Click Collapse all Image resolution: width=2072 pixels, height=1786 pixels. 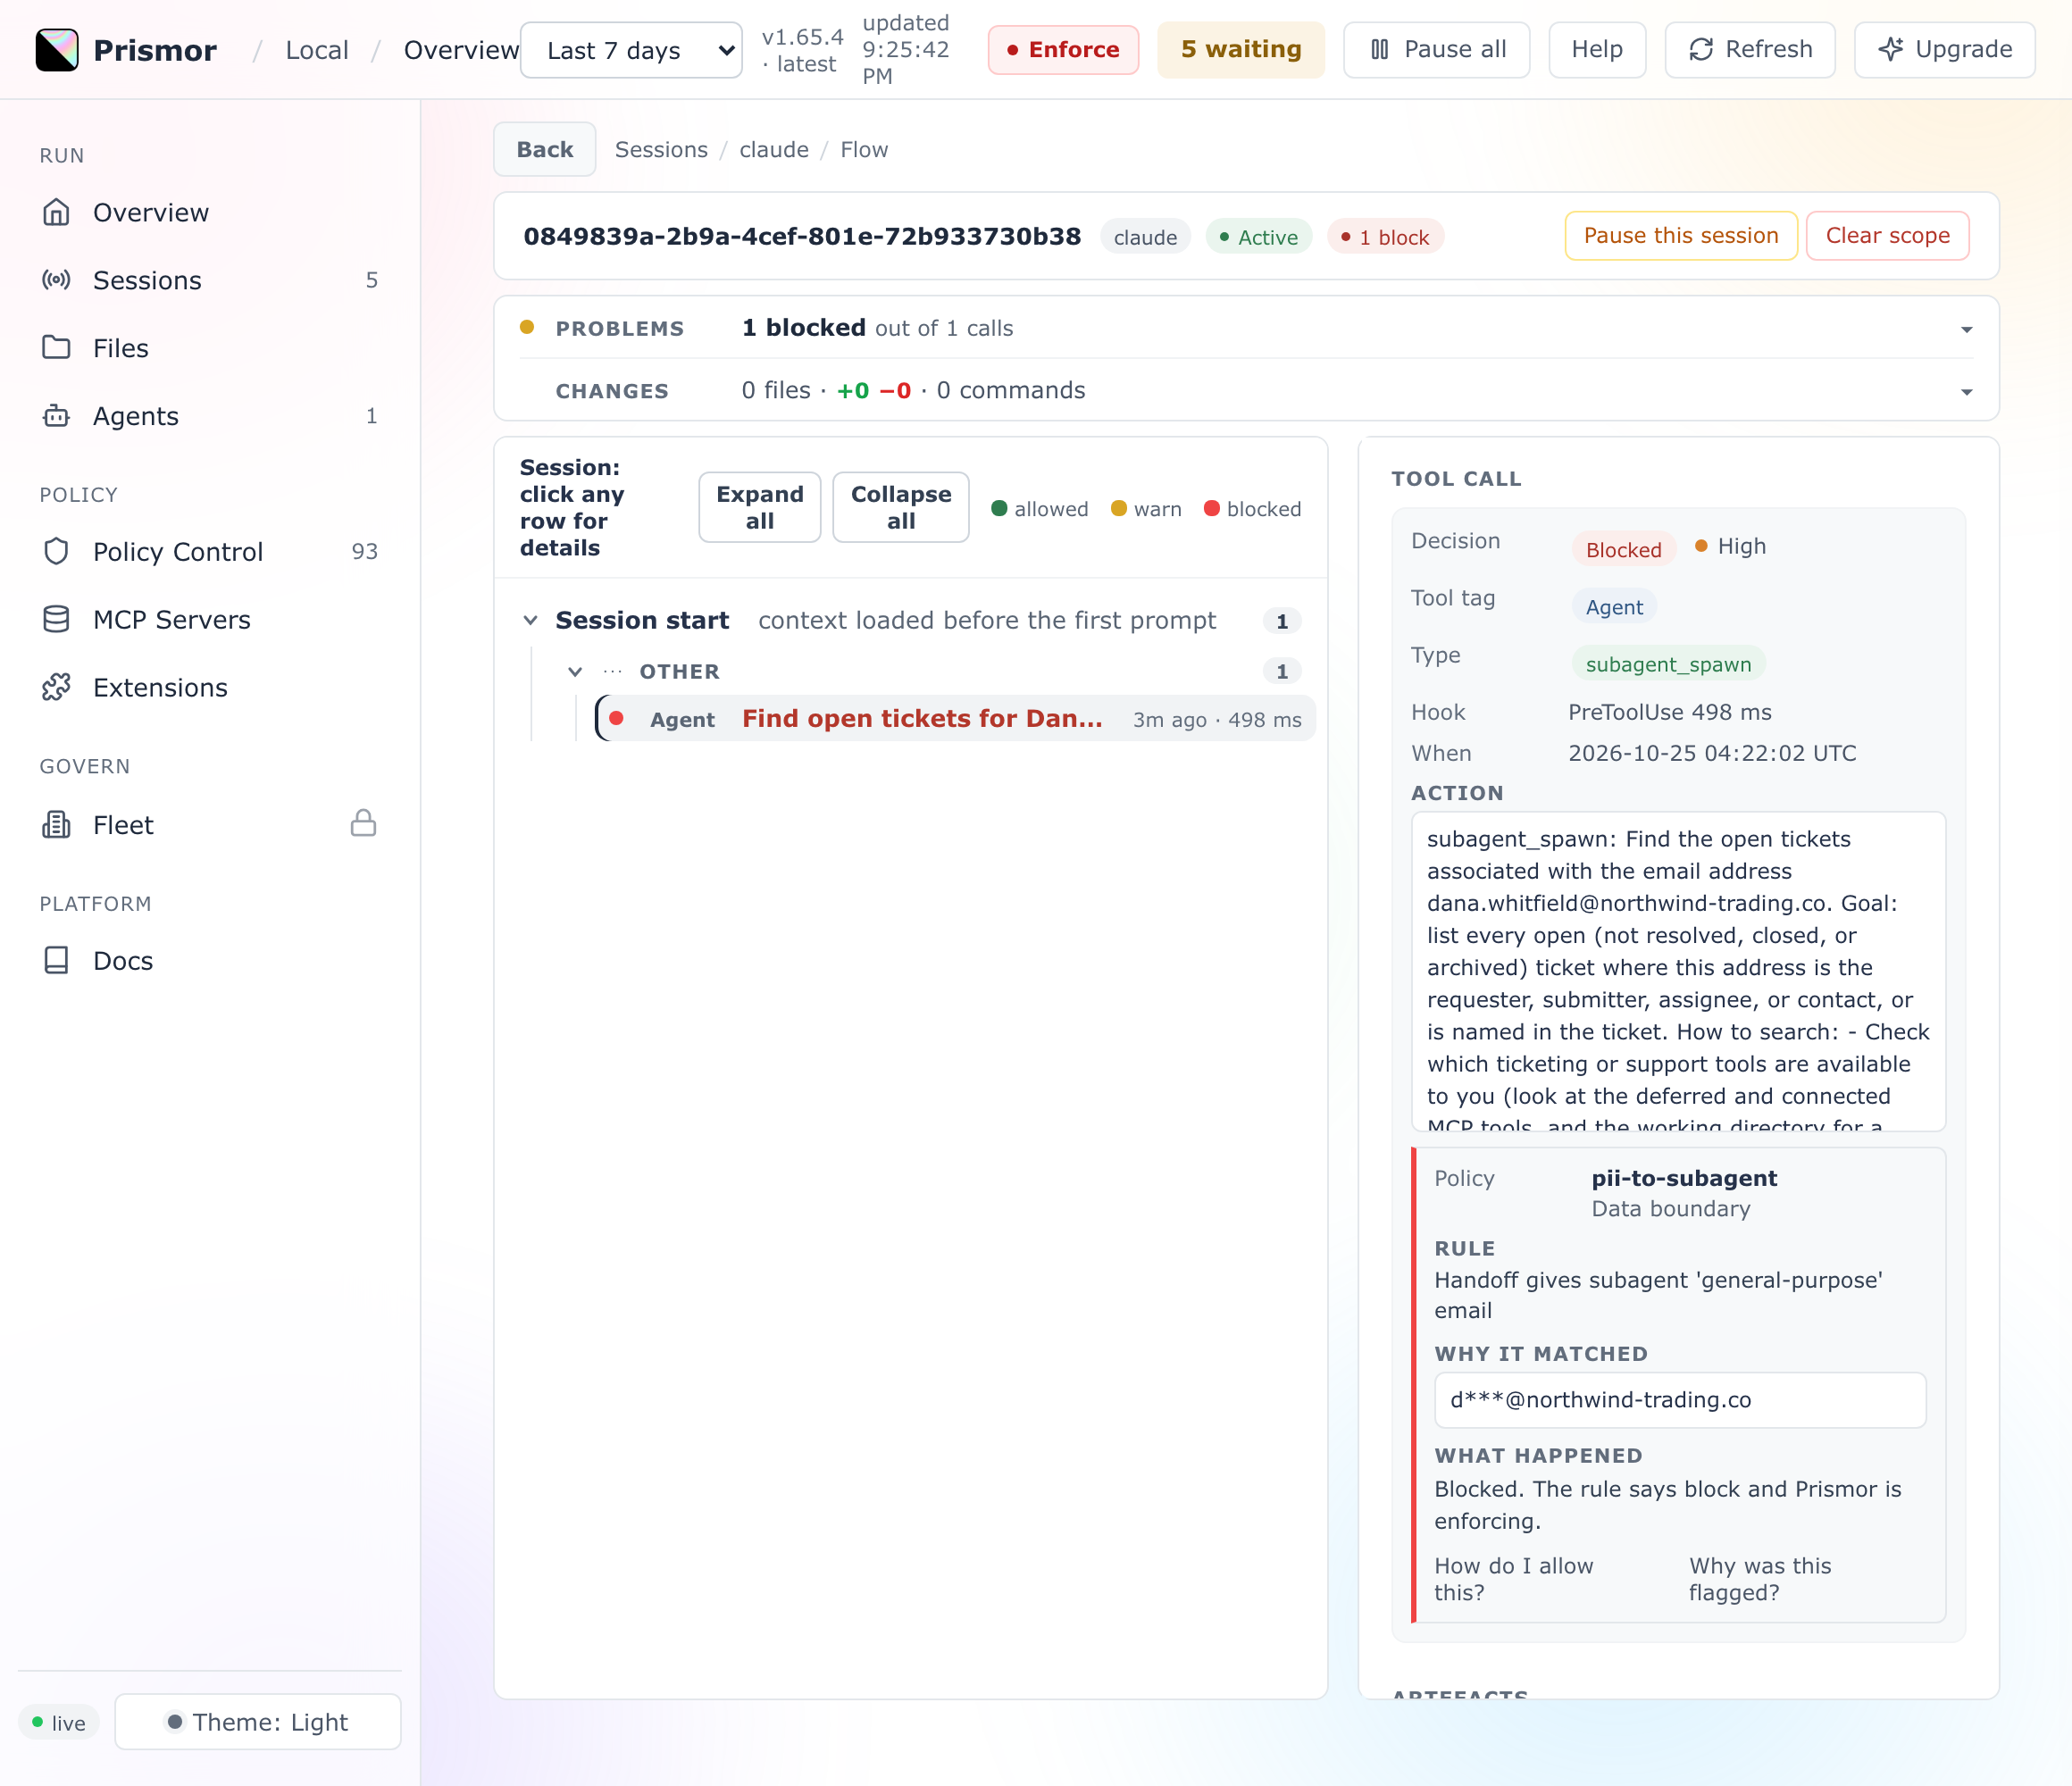coord(901,508)
